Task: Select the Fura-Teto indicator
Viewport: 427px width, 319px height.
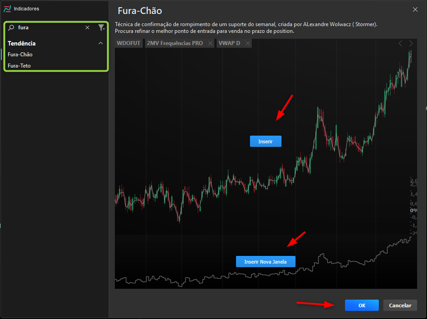Action: (x=19, y=66)
